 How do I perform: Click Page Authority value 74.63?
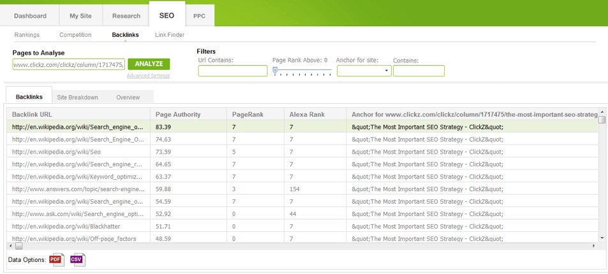[x=163, y=139]
